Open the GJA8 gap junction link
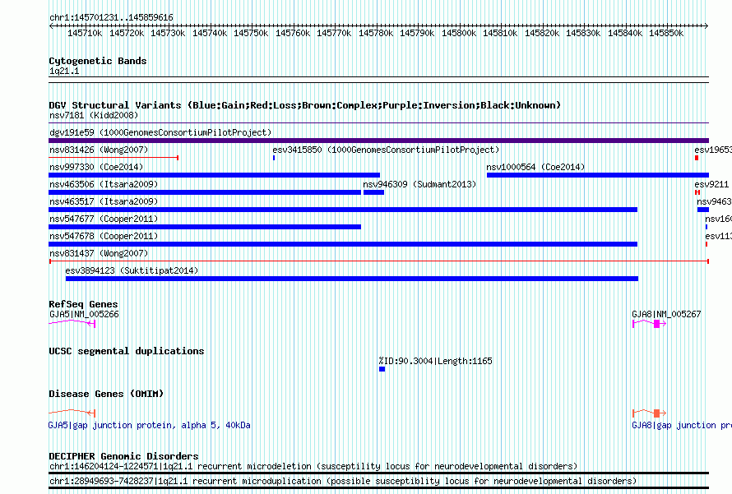 pos(682,425)
